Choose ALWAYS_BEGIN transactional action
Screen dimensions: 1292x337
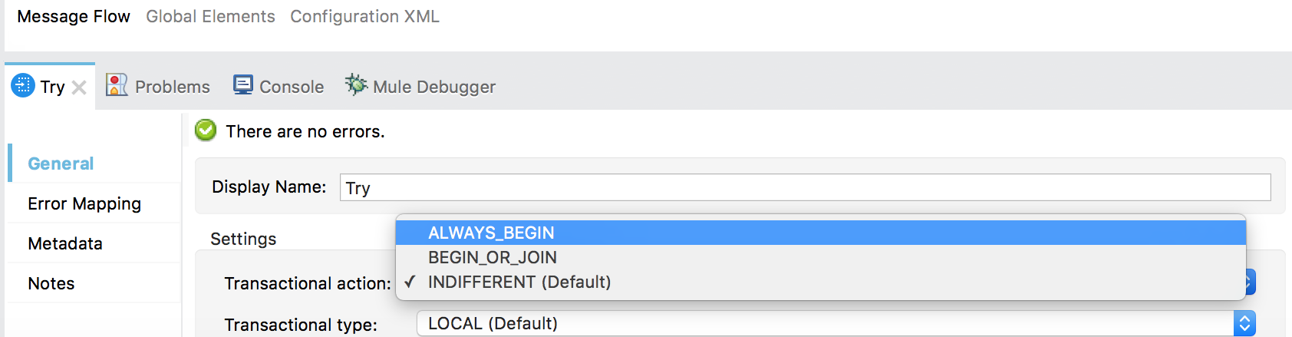[491, 233]
